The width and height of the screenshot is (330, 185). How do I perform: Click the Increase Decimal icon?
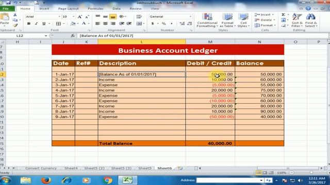point(182,24)
